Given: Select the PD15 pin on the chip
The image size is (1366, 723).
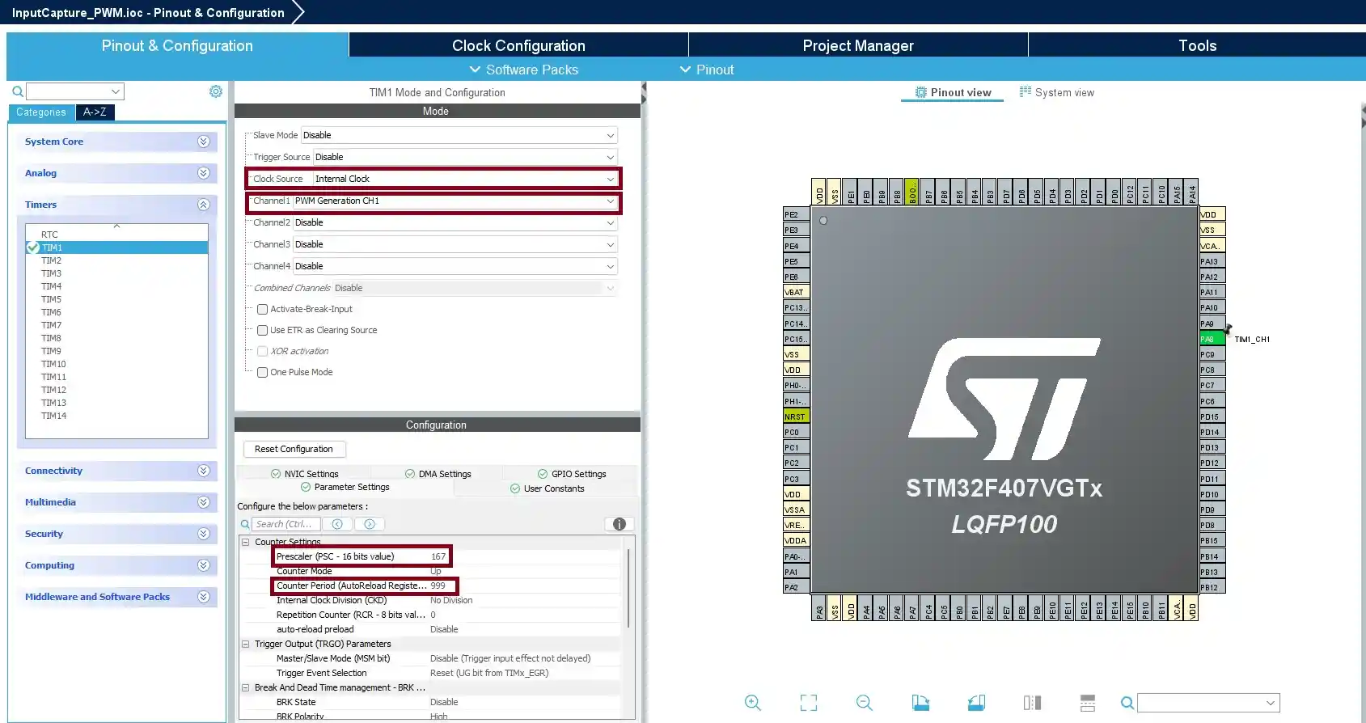Looking at the screenshot, I should pos(1212,416).
